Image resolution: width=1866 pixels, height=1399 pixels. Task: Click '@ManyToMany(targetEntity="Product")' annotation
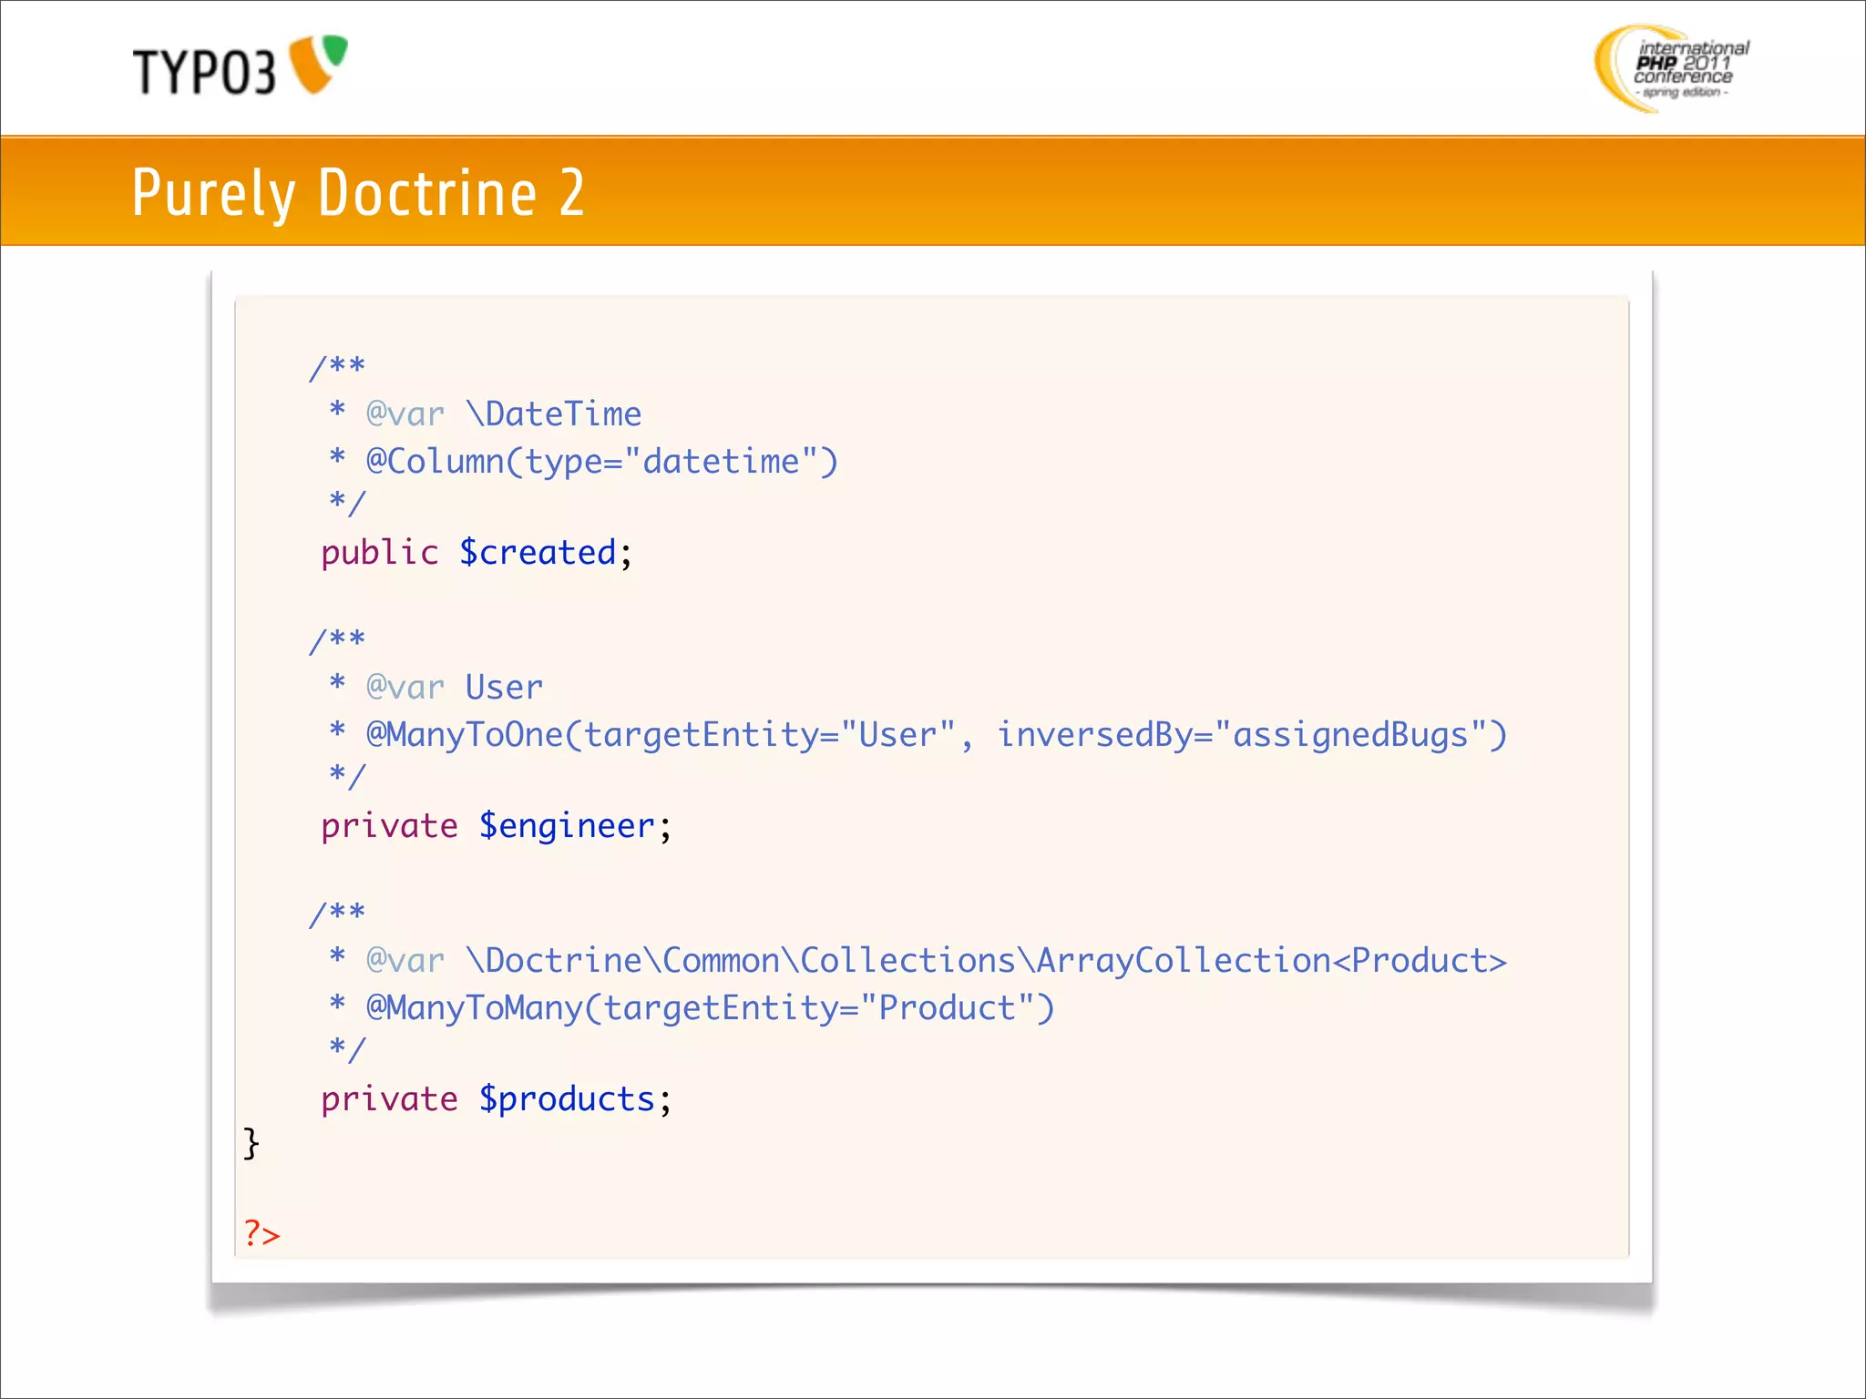click(x=710, y=1008)
